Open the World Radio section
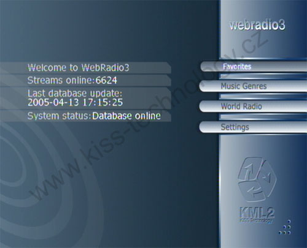The image size is (307, 248). (253, 106)
